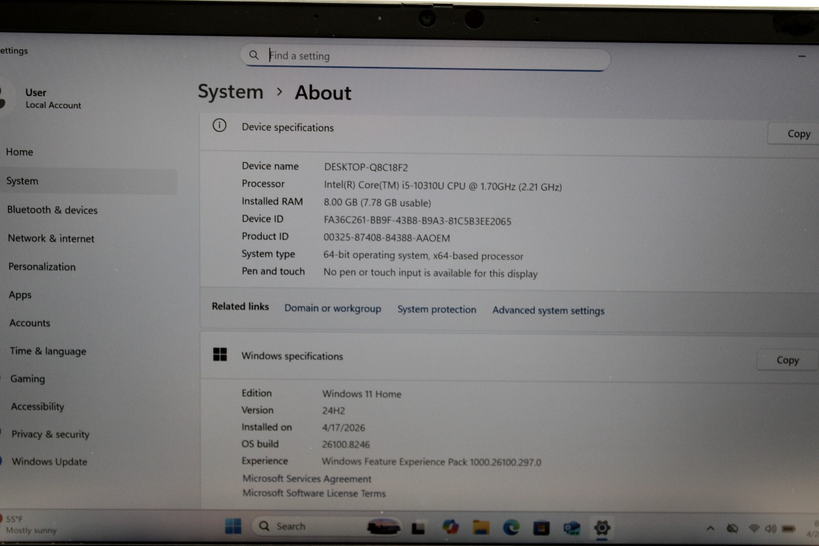This screenshot has height=546, width=819.
Task: Open Microsoft Software License Terms link
Action: pos(314,493)
